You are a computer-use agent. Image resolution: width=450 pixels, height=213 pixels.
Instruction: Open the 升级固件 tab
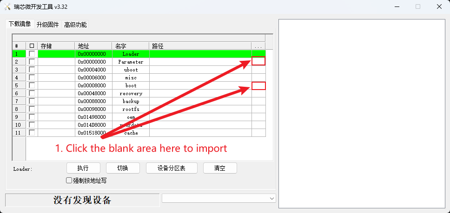(47, 25)
